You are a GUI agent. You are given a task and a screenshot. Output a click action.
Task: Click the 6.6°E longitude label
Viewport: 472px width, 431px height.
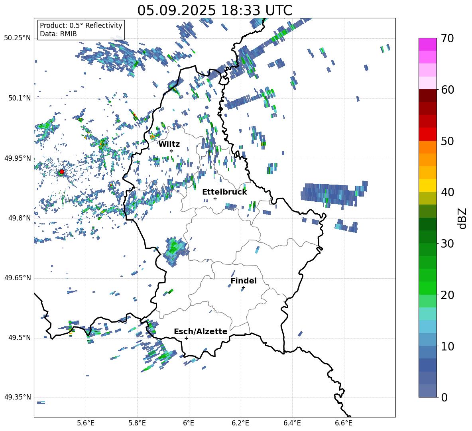344,423
